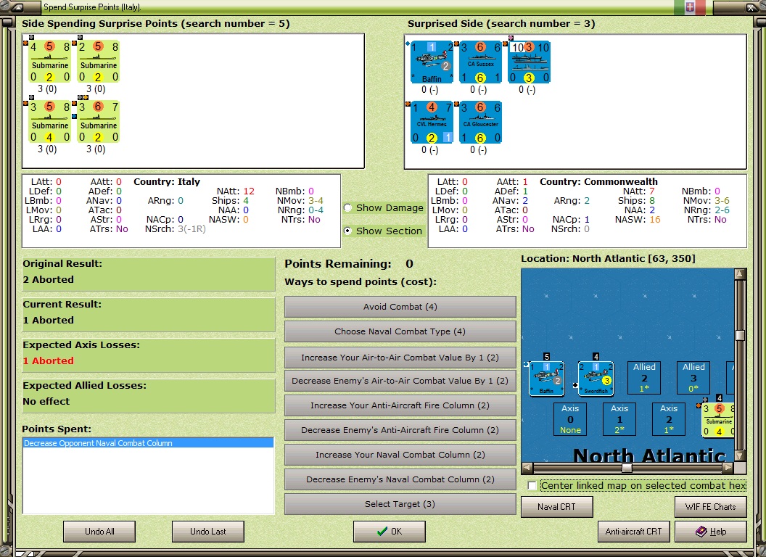
Task: Select the CA Gloucester ship counter
Action: [x=480, y=123]
